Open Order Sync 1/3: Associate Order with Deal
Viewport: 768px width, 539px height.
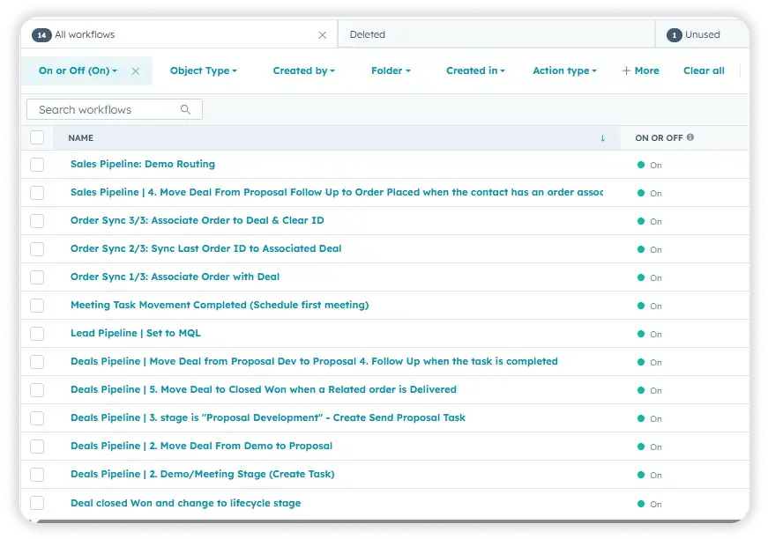[175, 277]
